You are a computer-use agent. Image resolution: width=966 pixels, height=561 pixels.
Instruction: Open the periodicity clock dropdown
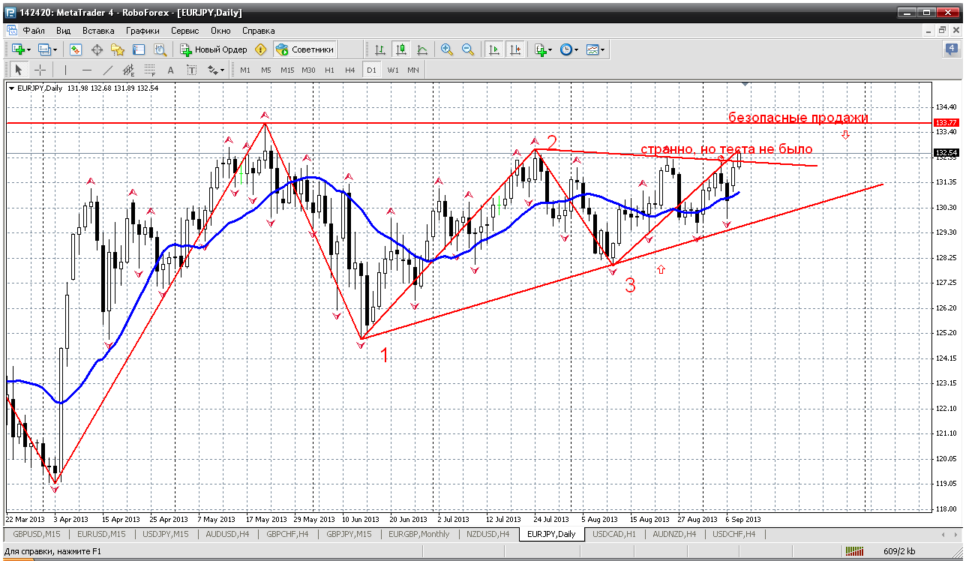click(568, 49)
